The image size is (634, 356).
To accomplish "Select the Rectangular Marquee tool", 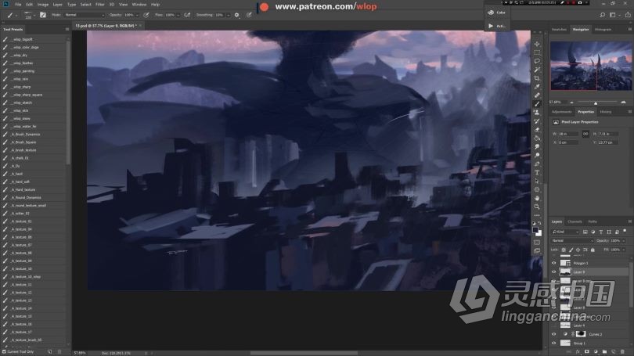I will (x=537, y=52).
